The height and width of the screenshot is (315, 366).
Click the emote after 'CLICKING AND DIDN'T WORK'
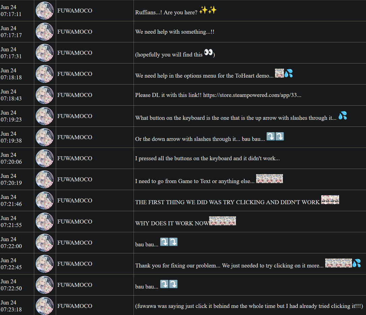[x=330, y=200]
